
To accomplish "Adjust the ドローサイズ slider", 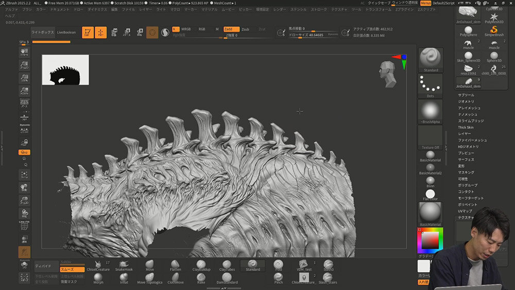I will (x=313, y=35).
